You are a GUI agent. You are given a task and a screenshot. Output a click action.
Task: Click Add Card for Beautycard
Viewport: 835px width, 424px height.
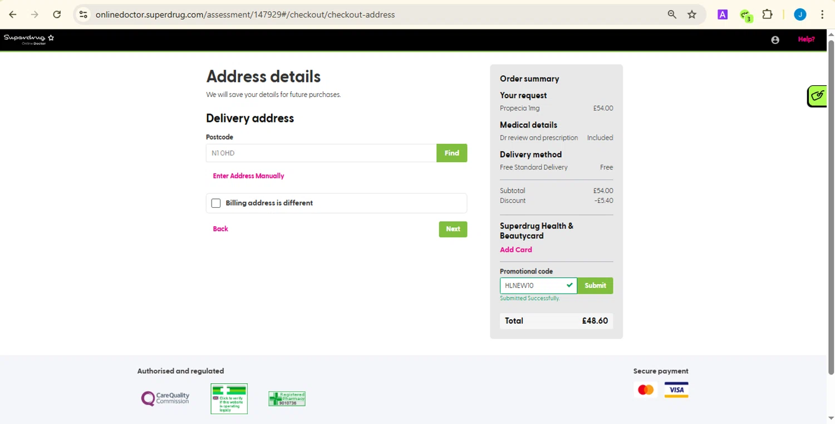click(x=515, y=250)
